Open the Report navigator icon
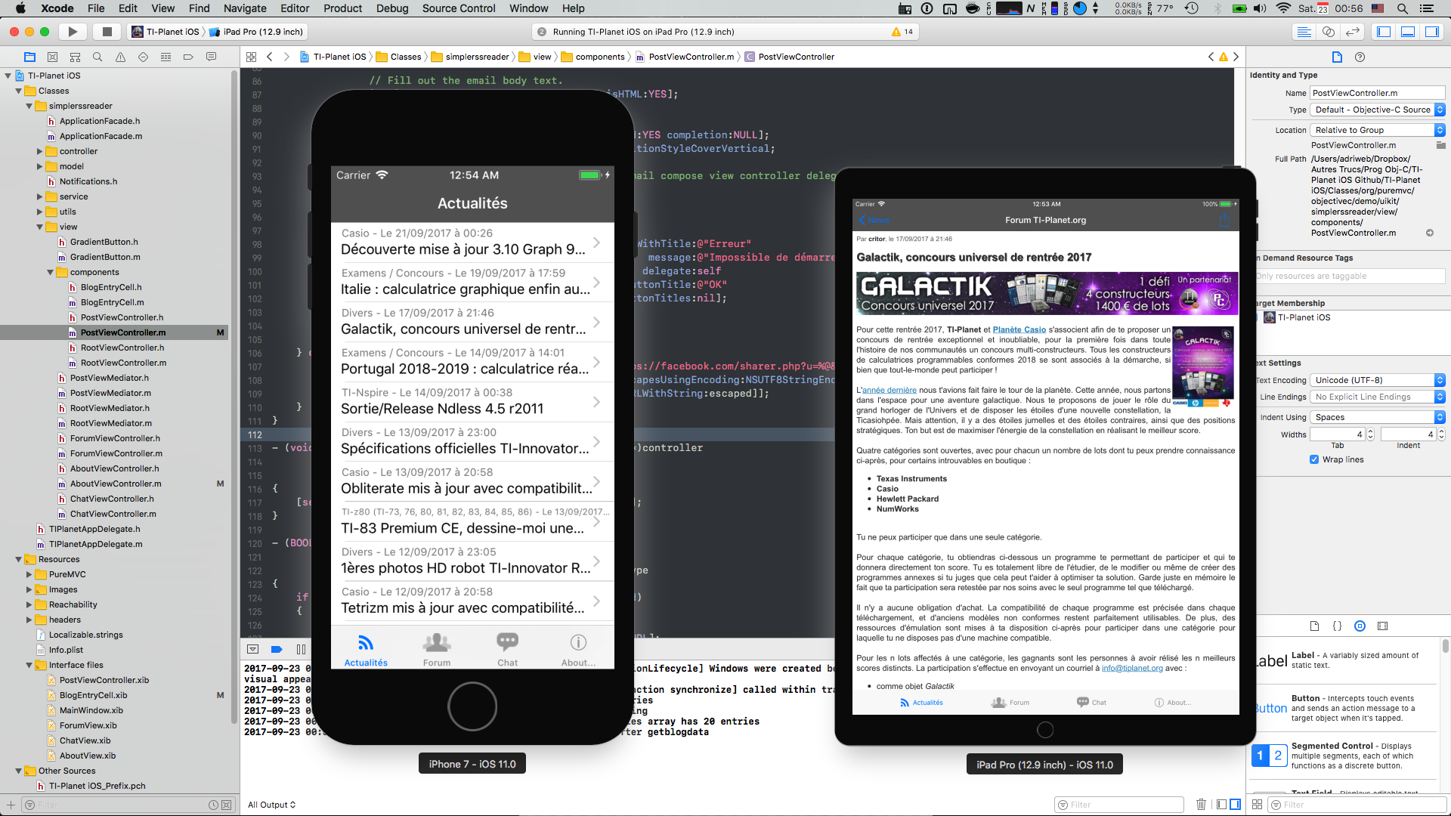The height and width of the screenshot is (816, 1451). point(211,57)
